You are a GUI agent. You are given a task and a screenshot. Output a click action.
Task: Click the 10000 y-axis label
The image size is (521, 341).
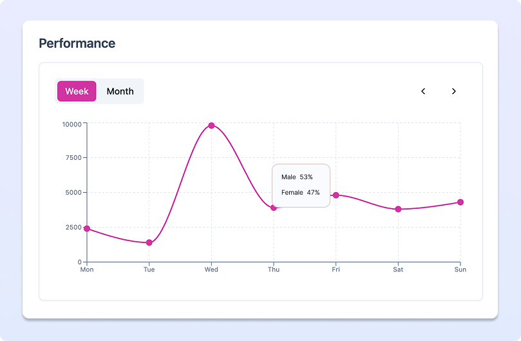pos(71,124)
